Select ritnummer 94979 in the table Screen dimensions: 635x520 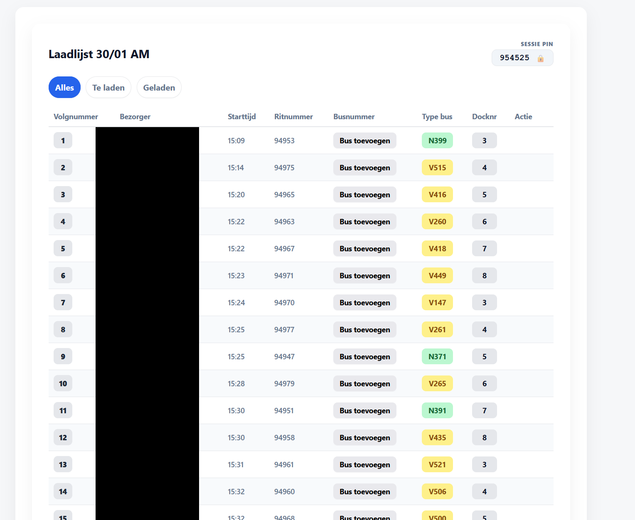284,383
